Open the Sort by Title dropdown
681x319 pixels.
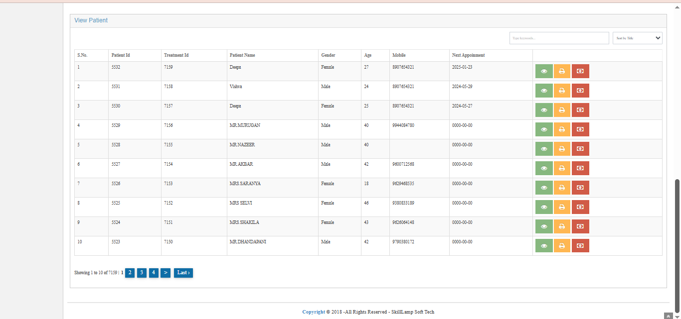click(637, 38)
